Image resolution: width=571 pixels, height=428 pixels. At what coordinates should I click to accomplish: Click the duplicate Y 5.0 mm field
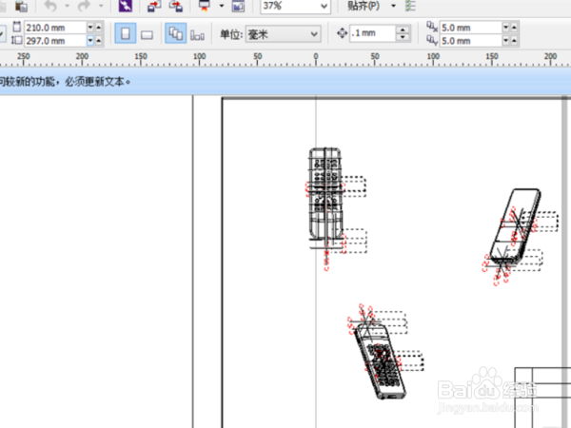(x=471, y=40)
